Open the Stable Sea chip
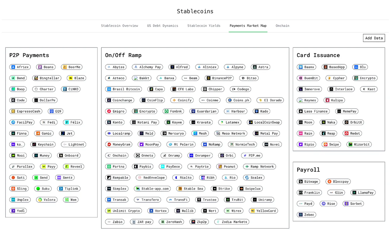391x230 pixels. click(191, 189)
